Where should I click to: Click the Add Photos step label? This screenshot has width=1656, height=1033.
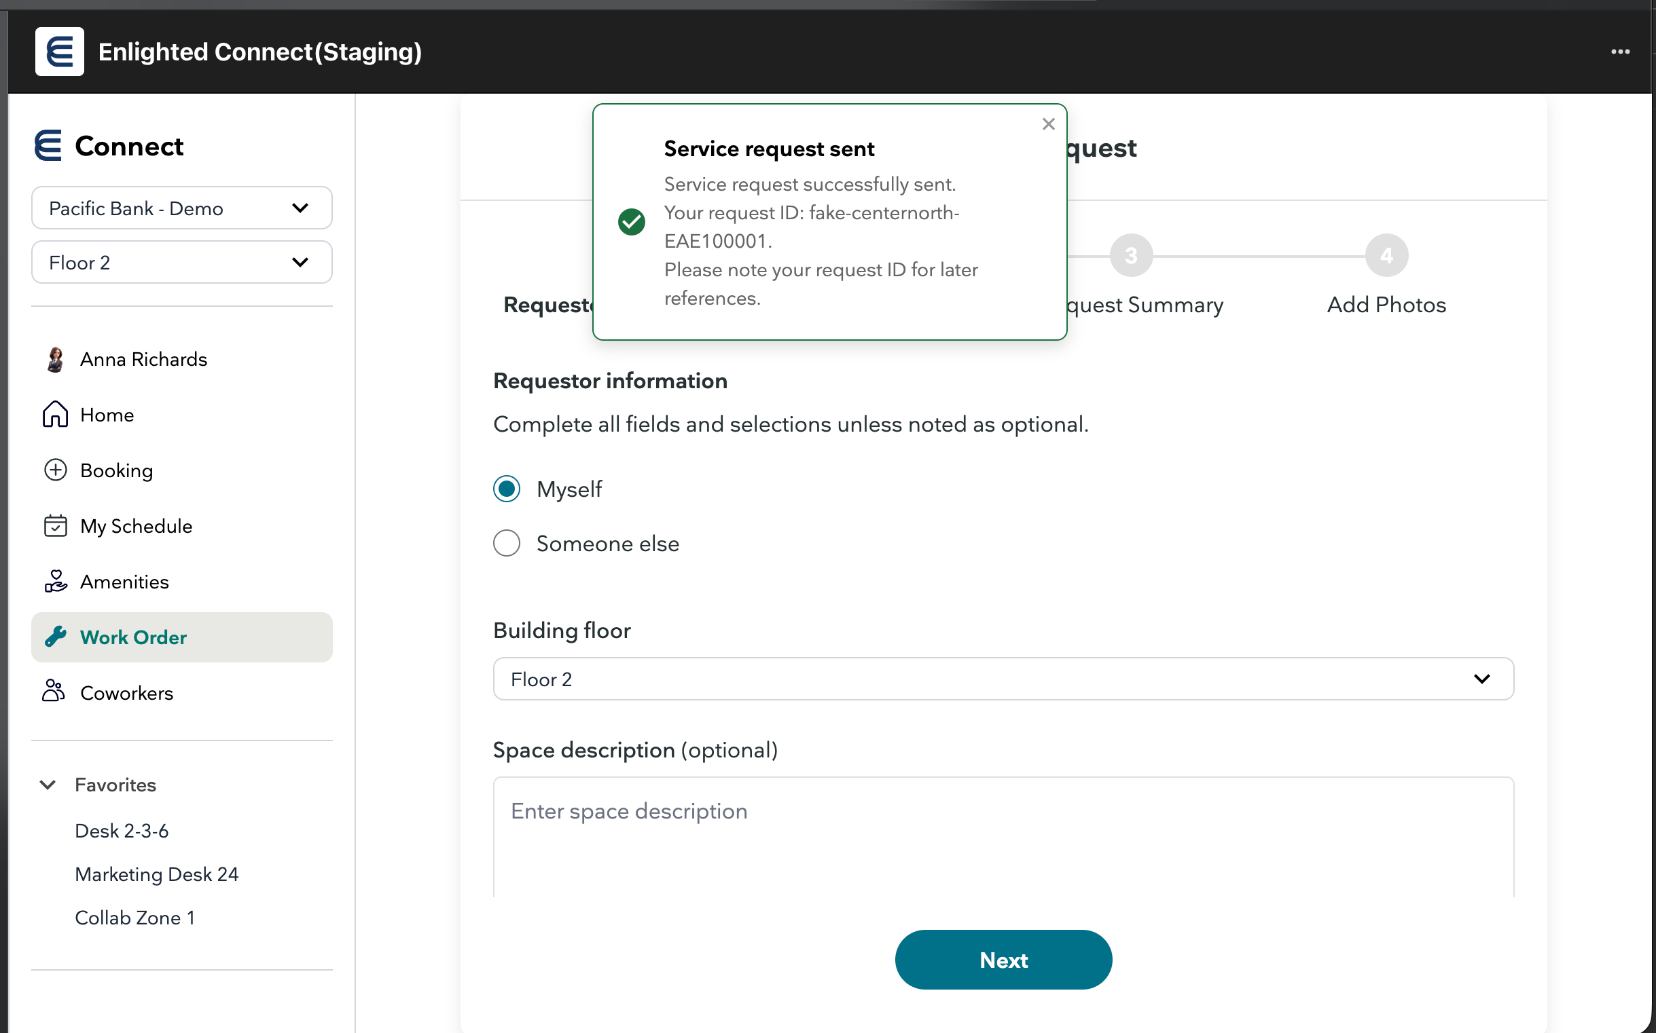point(1386,305)
